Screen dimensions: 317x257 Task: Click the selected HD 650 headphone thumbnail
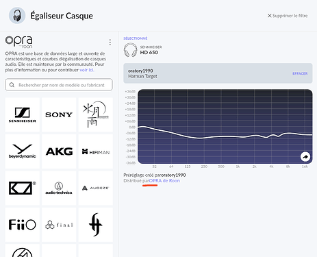[130, 50]
